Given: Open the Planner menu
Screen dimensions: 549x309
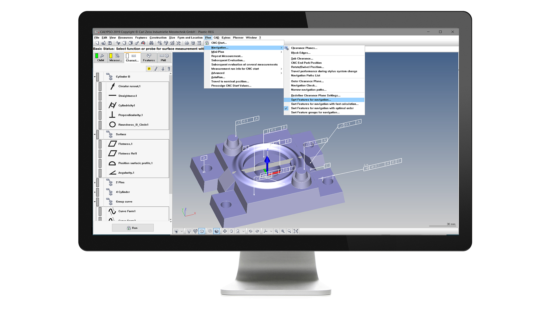Looking at the screenshot, I should click(238, 37).
